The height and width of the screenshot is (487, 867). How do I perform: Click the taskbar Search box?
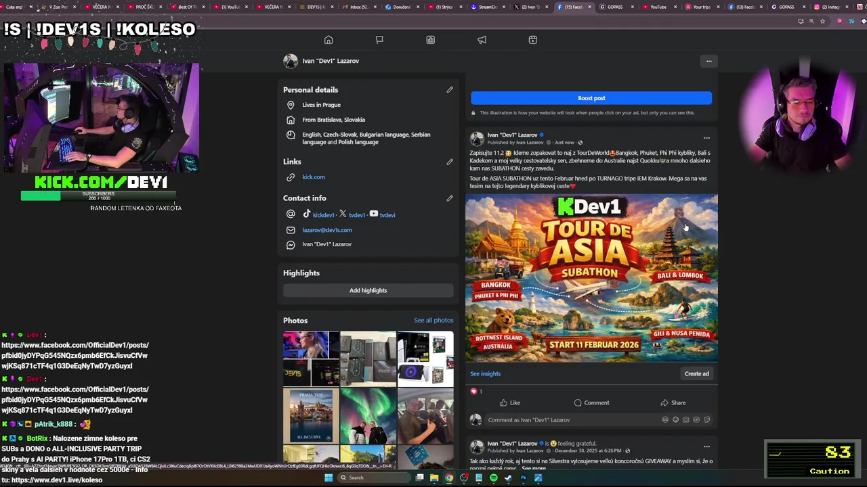click(373, 478)
